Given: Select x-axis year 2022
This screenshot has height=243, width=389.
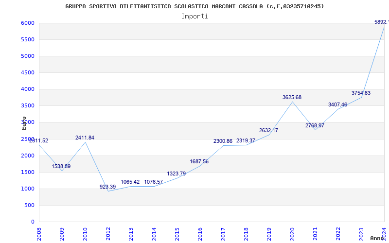Looking at the screenshot, I should (x=338, y=234).
